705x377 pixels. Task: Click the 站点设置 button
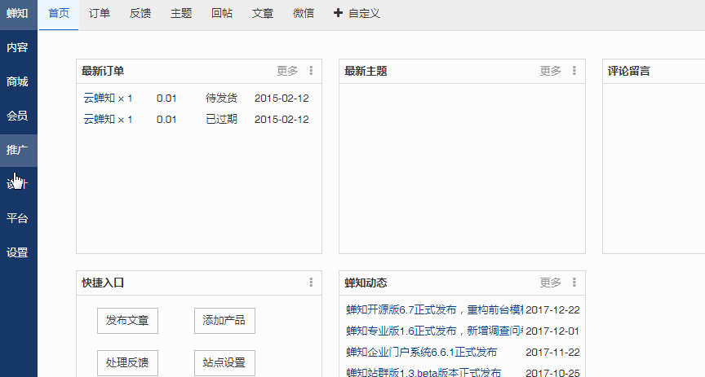[224, 362]
